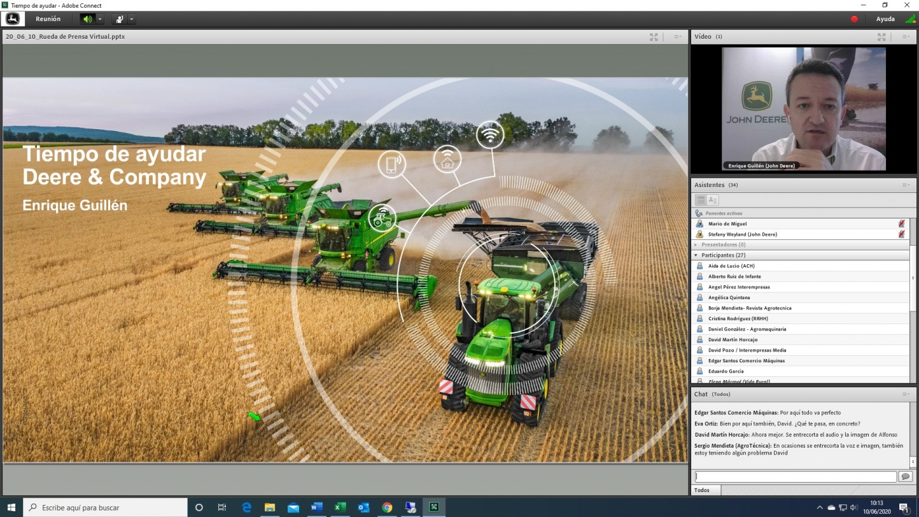Select participant David Martín Horcajo
Screen dimensions: 919x517
pyautogui.click(x=801, y=339)
